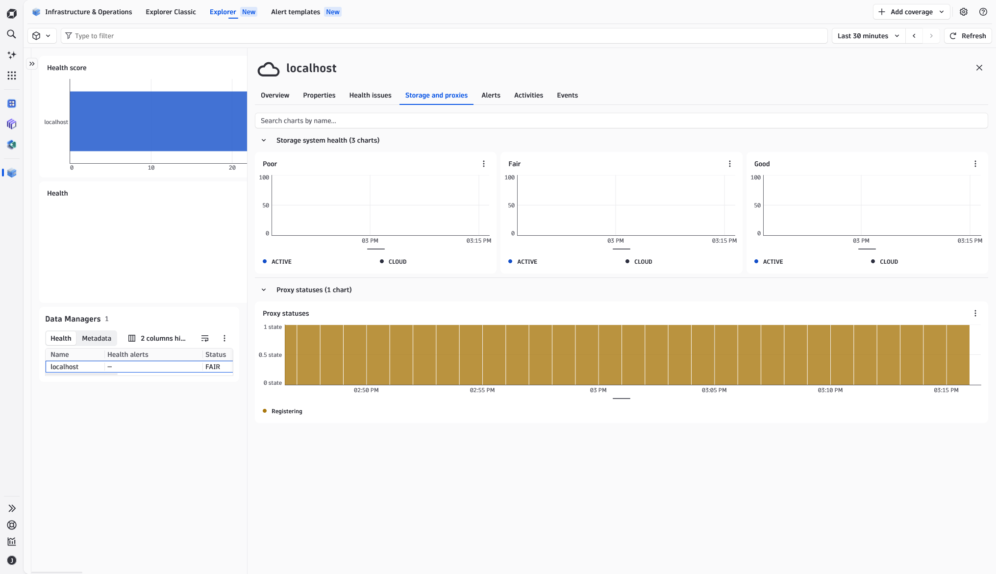Go to previous timeframe arrow

click(914, 36)
